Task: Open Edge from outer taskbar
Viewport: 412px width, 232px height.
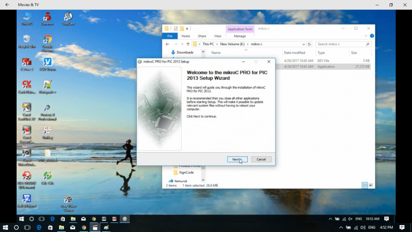Action: [39, 228]
